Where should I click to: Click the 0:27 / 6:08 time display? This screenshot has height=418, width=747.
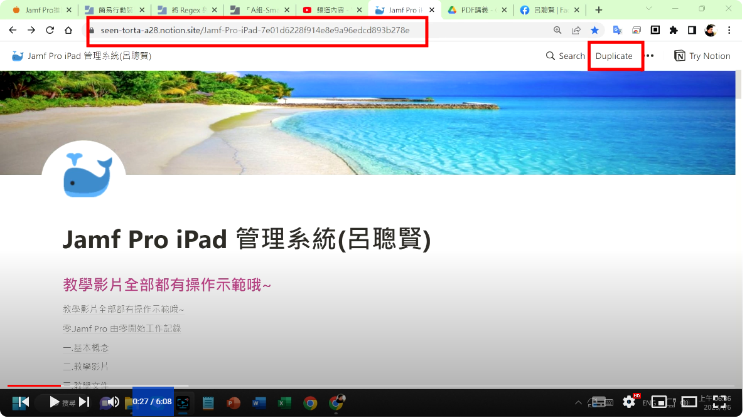[x=153, y=402]
